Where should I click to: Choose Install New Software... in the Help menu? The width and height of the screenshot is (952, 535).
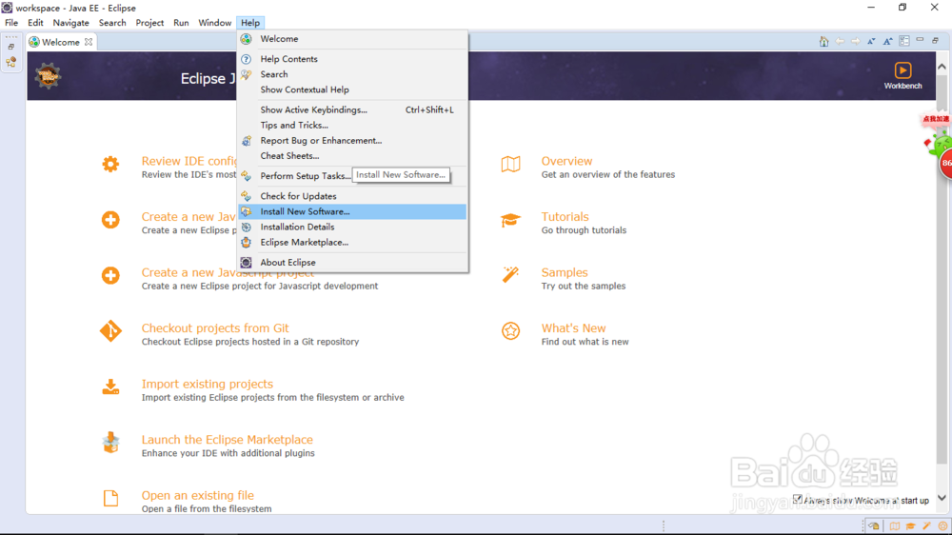353,211
